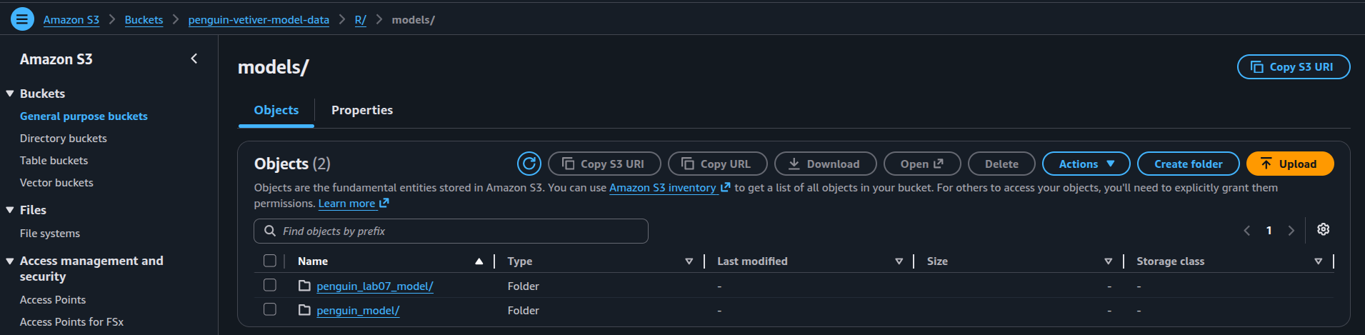Follow the Learn more link
Image resolution: width=1365 pixels, height=335 pixels.
click(x=346, y=203)
